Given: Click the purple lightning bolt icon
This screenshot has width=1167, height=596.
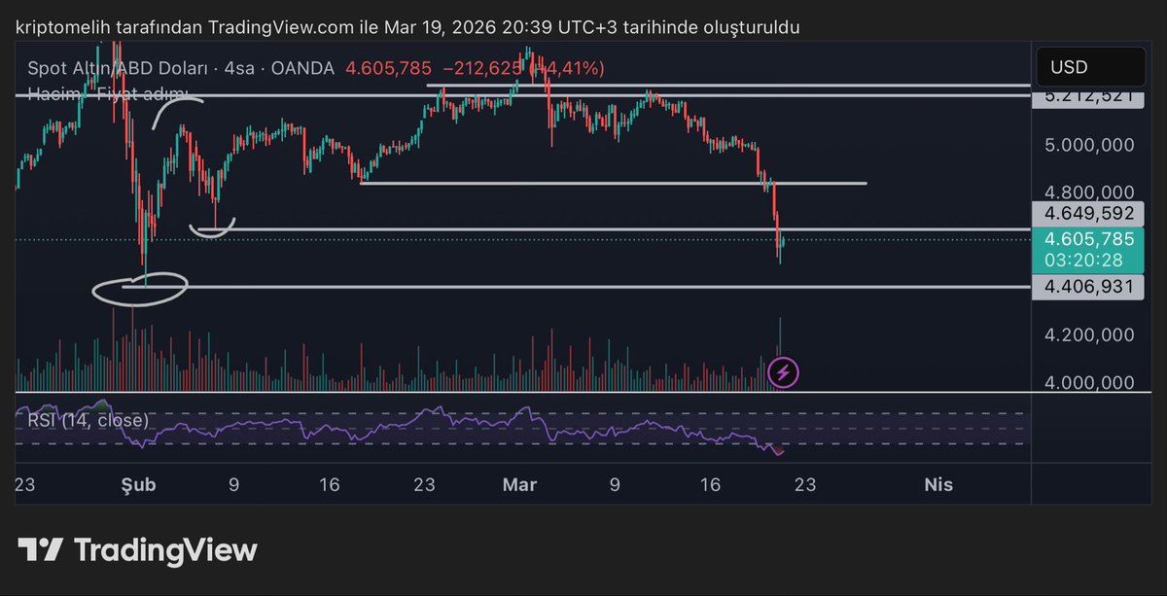Looking at the screenshot, I should click(x=783, y=371).
